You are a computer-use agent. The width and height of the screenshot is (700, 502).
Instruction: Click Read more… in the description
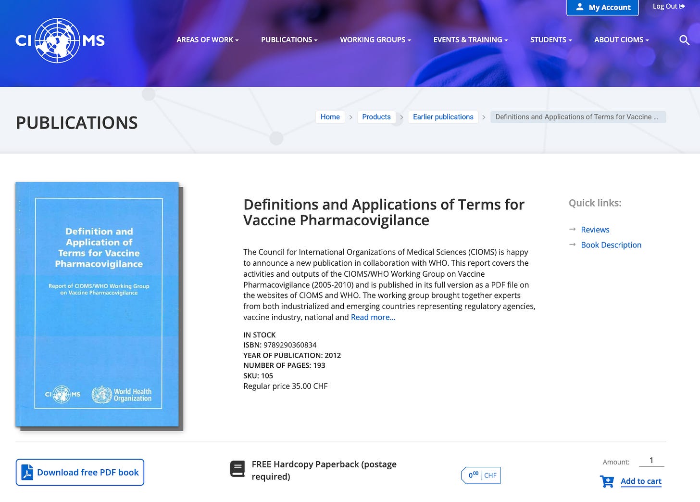pyautogui.click(x=373, y=317)
